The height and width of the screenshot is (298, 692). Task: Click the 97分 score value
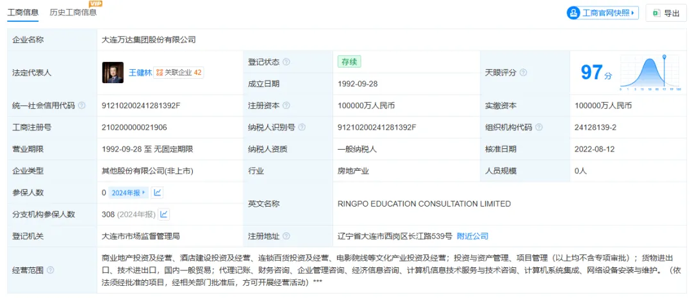pyautogui.click(x=597, y=73)
